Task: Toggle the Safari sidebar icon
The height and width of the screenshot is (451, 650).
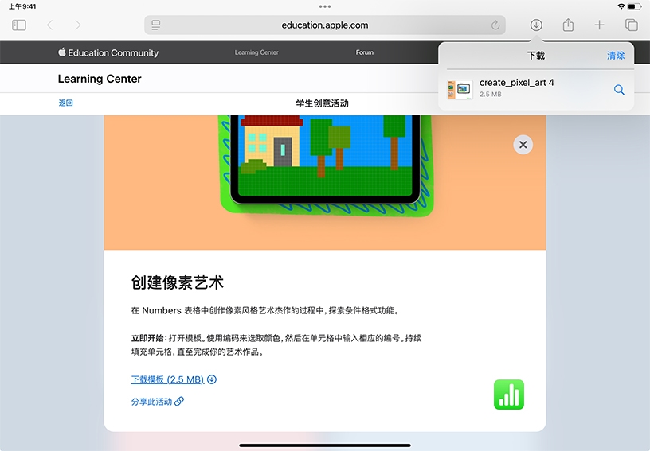Action: coord(19,25)
